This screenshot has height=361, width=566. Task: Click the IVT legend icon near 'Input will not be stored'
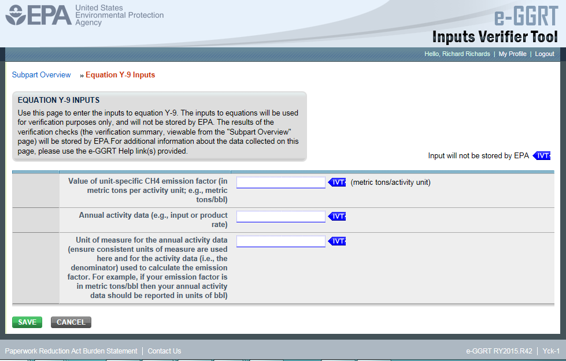[x=542, y=156]
